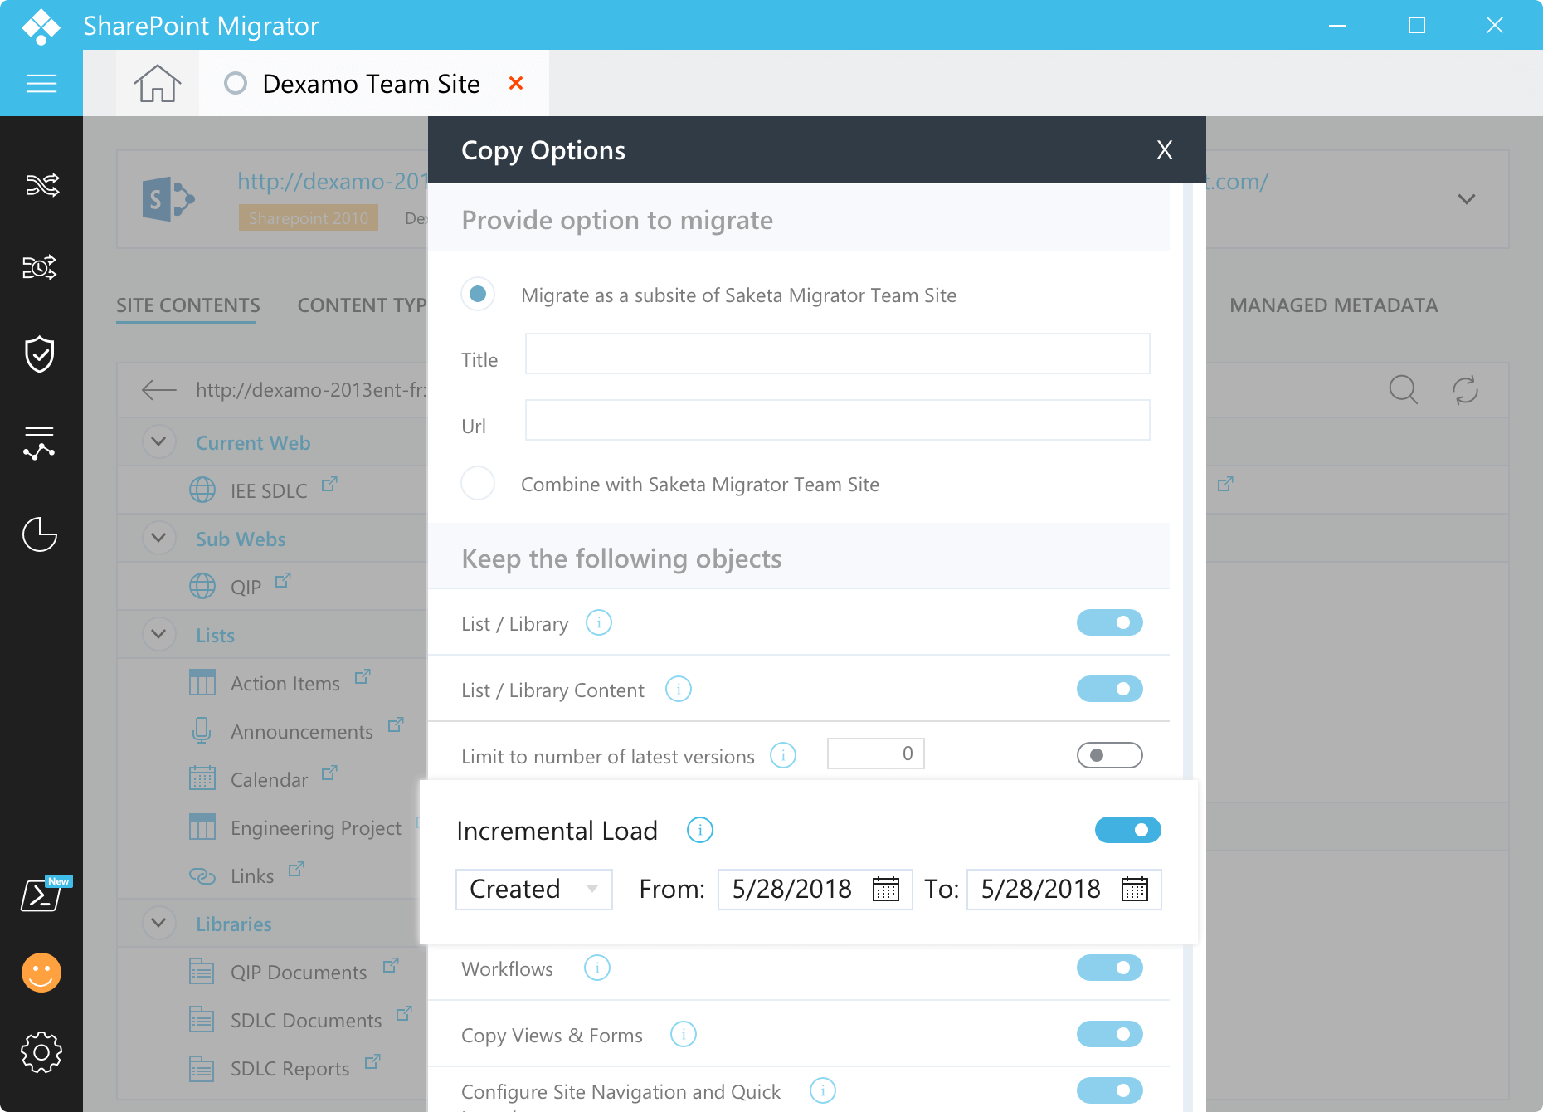
Task: Collapse the Sub Webs section
Action: click(x=158, y=538)
